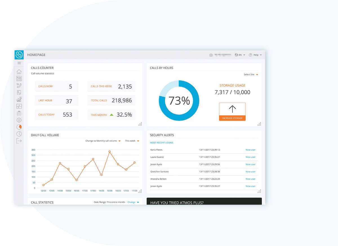The width and height of the screenshot is (338, 246).
Task: Click the LAST HOUR tile
Action: (x=57, y=101)
